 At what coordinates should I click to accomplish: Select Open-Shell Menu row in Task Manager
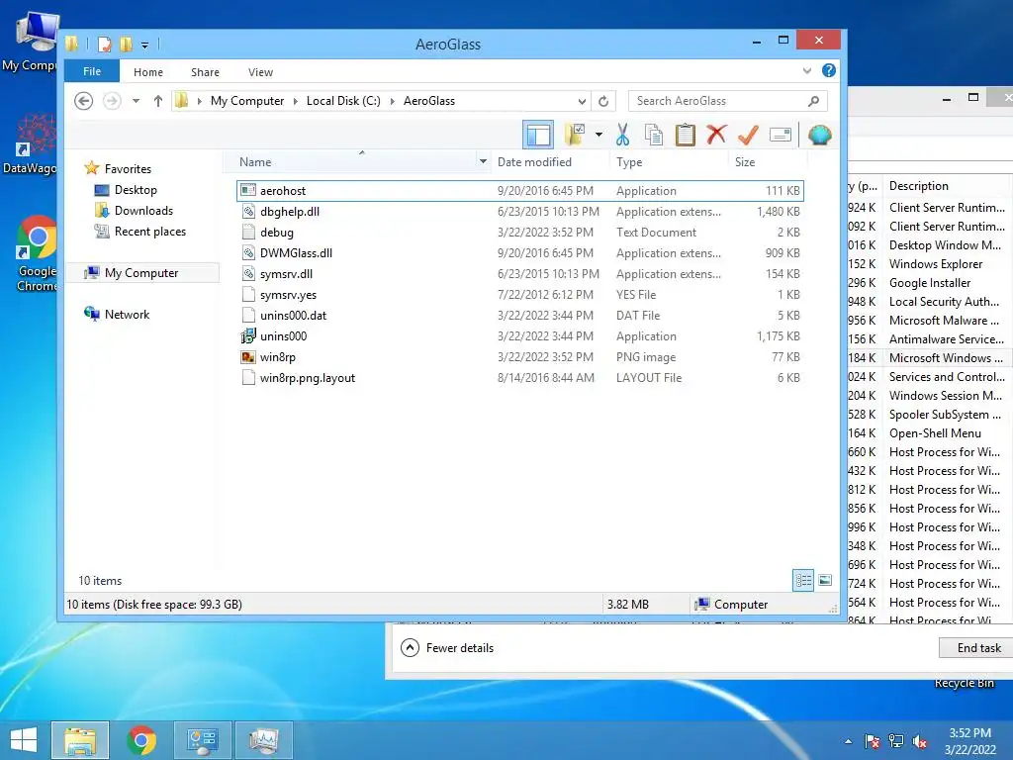pos(930,433)
